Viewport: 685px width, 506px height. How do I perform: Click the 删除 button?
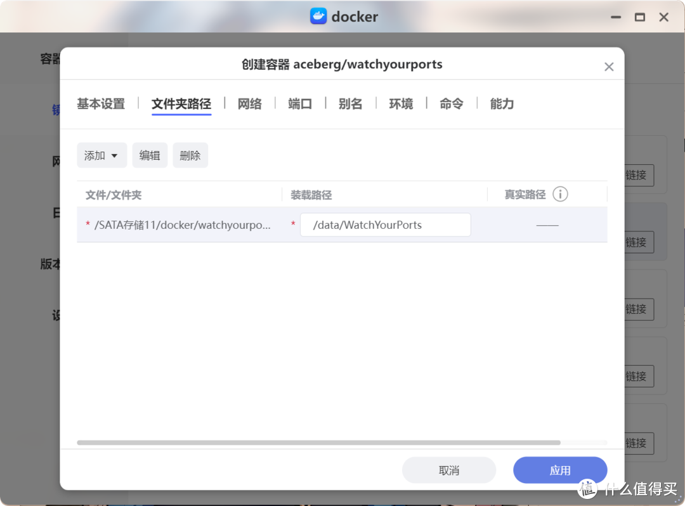190,155
